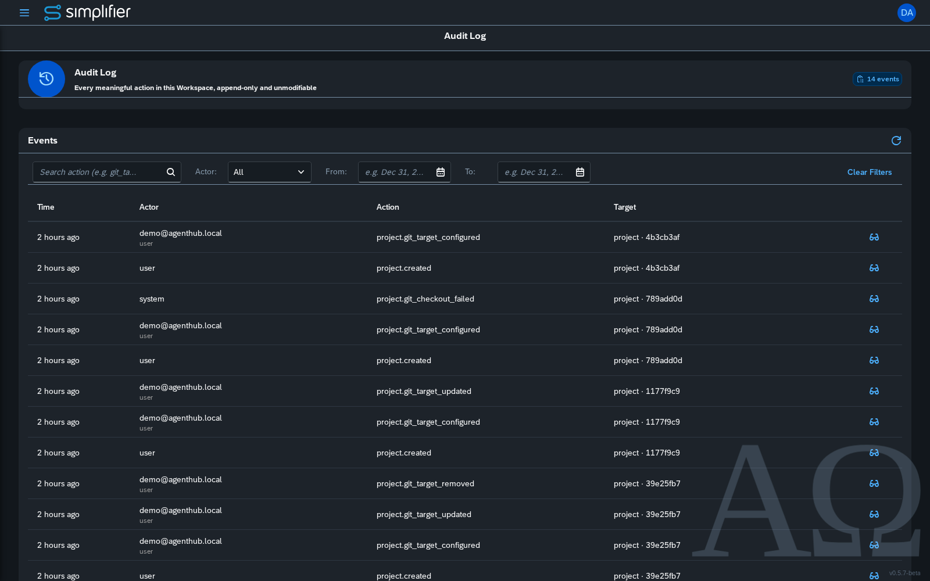Viewport: 930px width, 581px height.
Task: View details of project.created event for 789add0d
Action: (874, 360)
